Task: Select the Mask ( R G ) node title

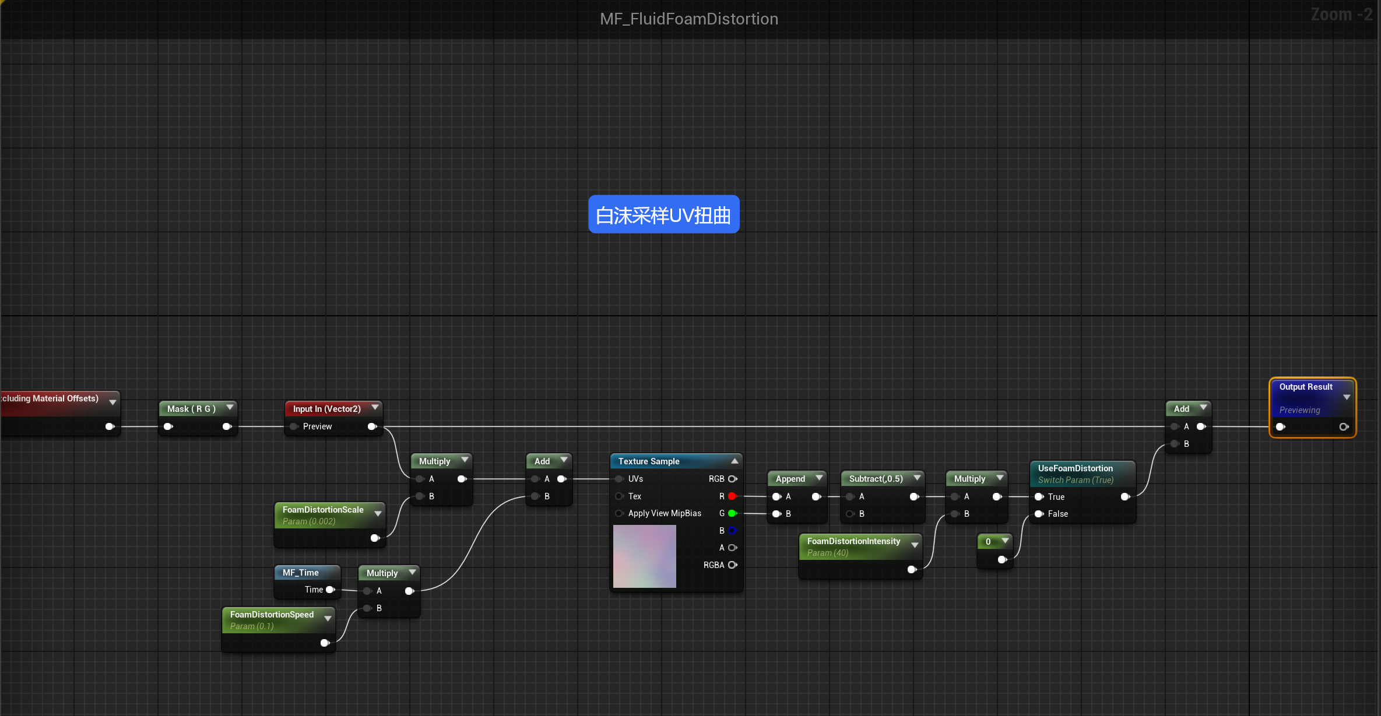Action: [191, 409]
